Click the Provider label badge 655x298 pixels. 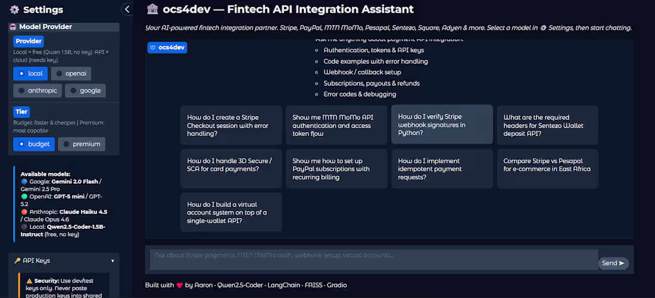click(29, 41)
